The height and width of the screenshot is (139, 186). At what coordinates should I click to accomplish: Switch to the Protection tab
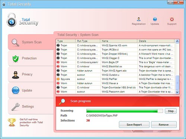pyautogui.click(x=31, y=58)
